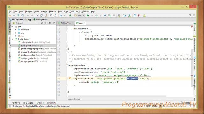
Task: Select settings.gradle file
Action: coord(33,58)
